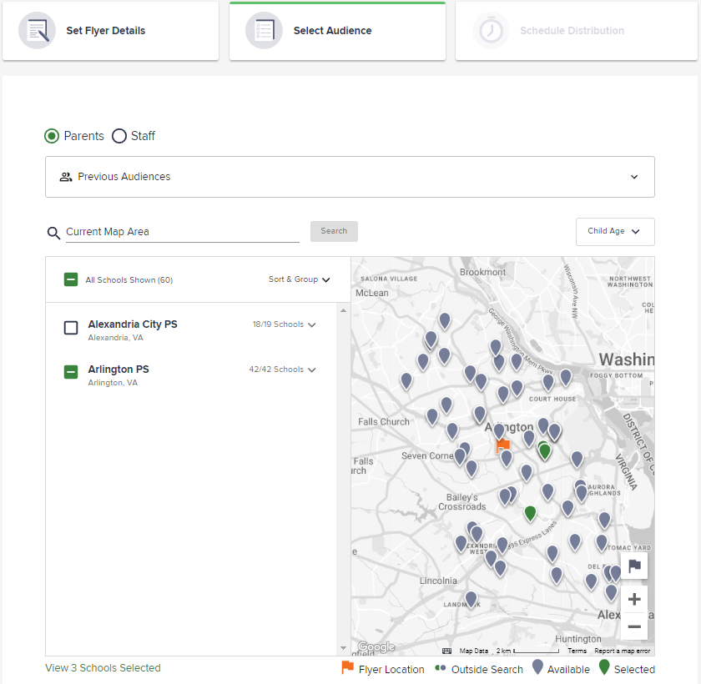Image resolution: width=701 pixels, height=684 pixels.
Task: Toggle the All Schools Shown (60) checkbox
Action: [71, 279]
